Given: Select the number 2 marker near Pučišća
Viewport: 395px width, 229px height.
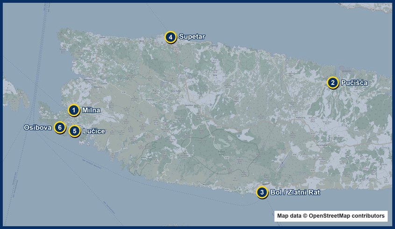Looking at the screenshot, I should click(x=333, y=83).
